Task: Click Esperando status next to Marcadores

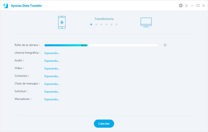Action: click(x=52, y=99)
